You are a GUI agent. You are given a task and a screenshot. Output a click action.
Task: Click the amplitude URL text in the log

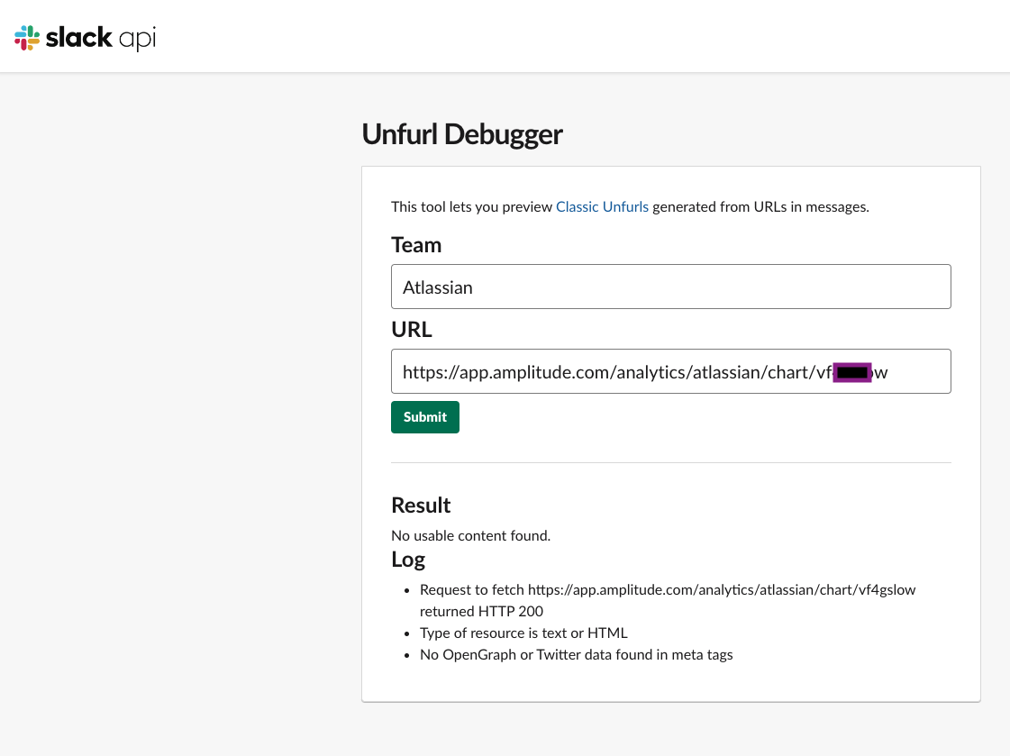click(722, 589)
